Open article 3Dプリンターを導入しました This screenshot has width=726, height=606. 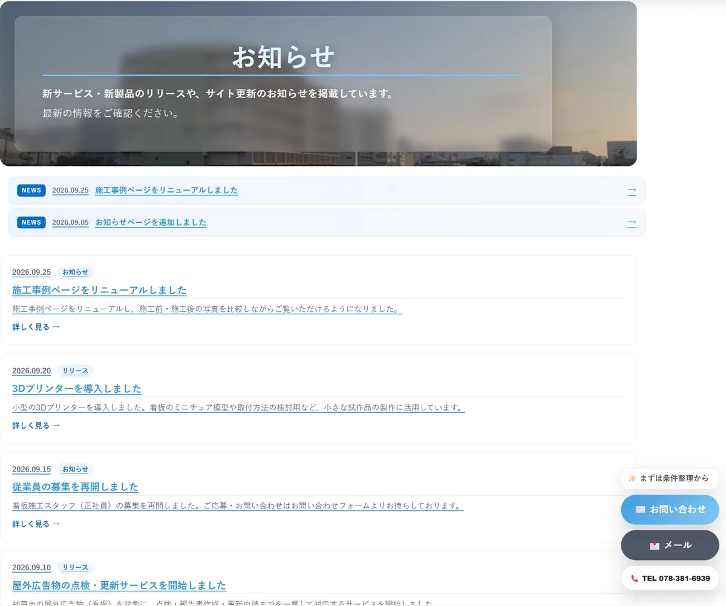click(x=77, y=389)
